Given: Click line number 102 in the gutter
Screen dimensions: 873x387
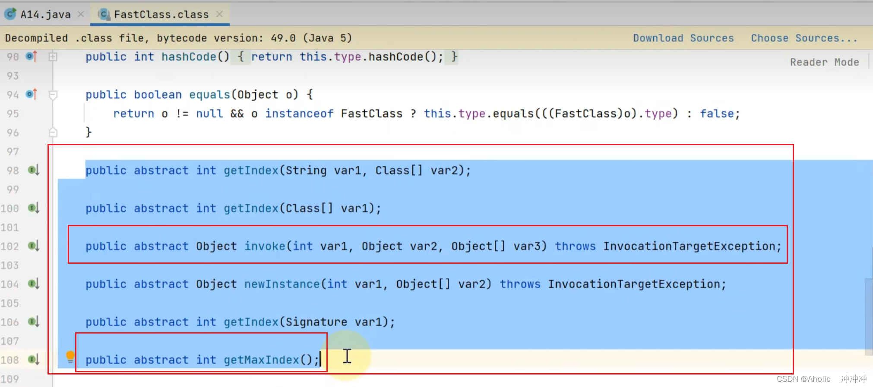Looking at the screenshot, I should [x=10, y=246].
